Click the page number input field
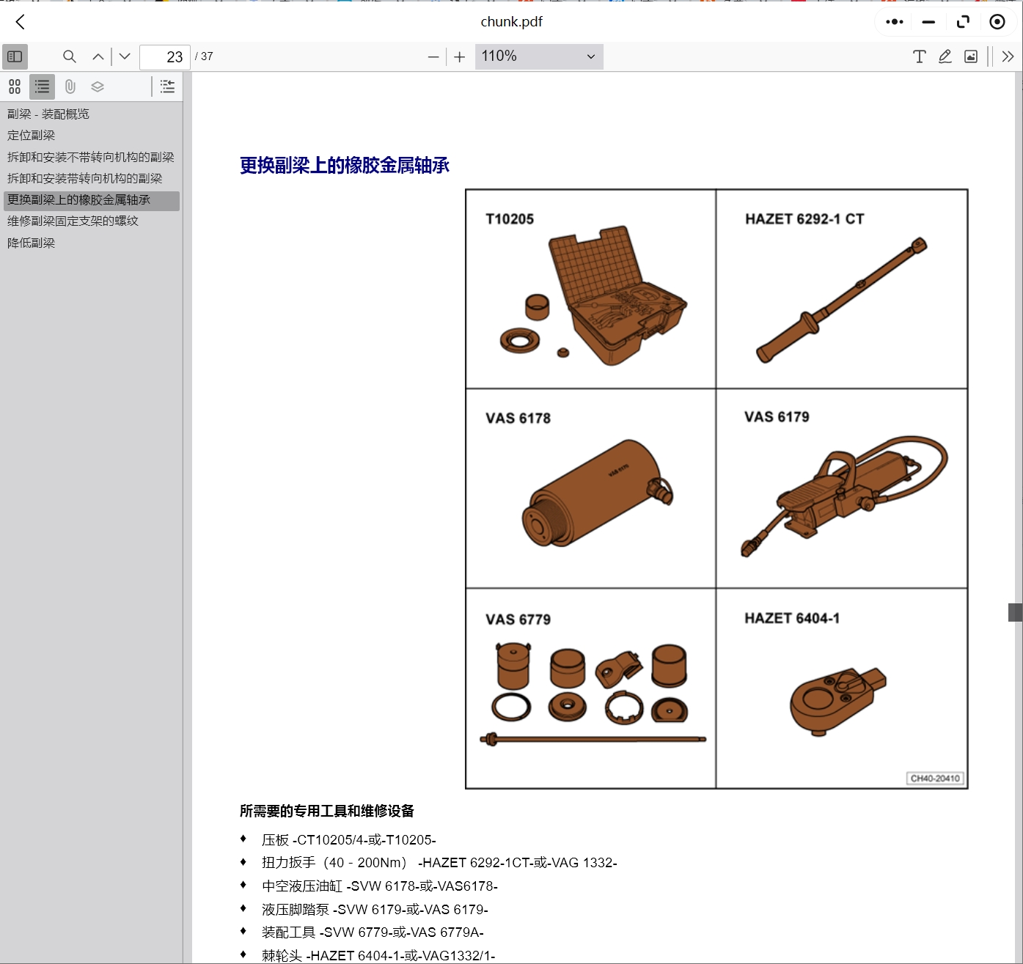This screenshot has height=964, width=1023. [x=165, y=57]
